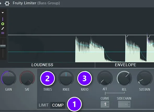The image size is (154, 112).
Task: Click the SAT saturation knob
Action: [x=27, y=78]
